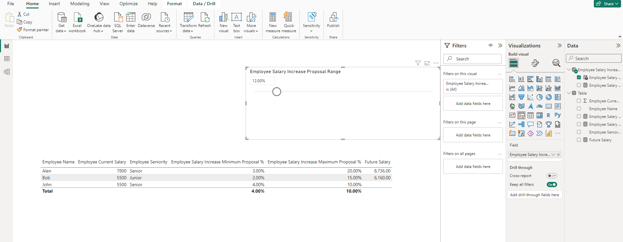Open Dataverse connector
623x242 pixels.
[x=146, y=20]
